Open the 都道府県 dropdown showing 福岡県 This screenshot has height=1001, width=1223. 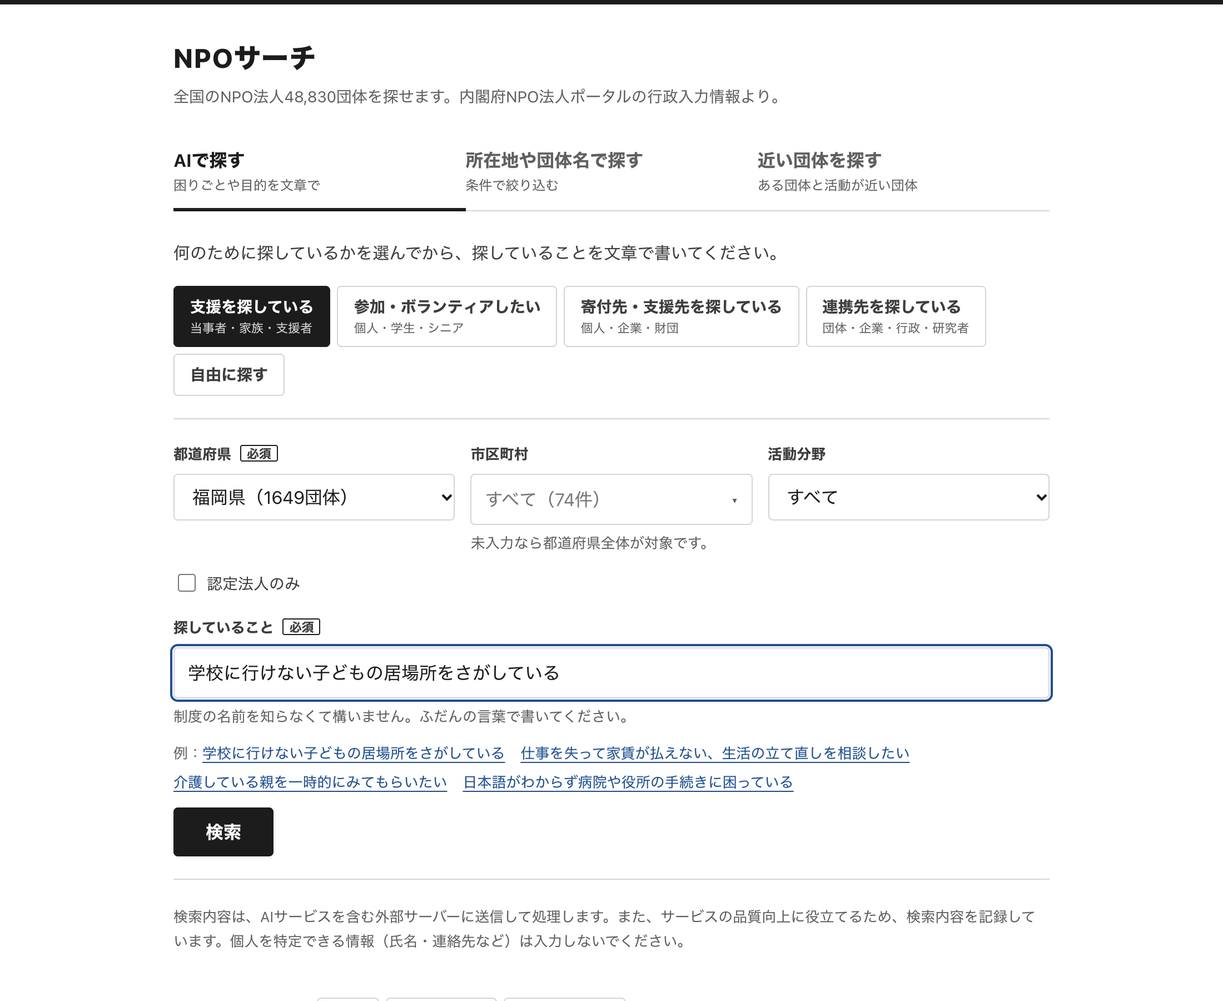[x=314, y=497]
